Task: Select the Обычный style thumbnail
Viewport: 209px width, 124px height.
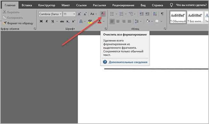Action: (178, 17)
